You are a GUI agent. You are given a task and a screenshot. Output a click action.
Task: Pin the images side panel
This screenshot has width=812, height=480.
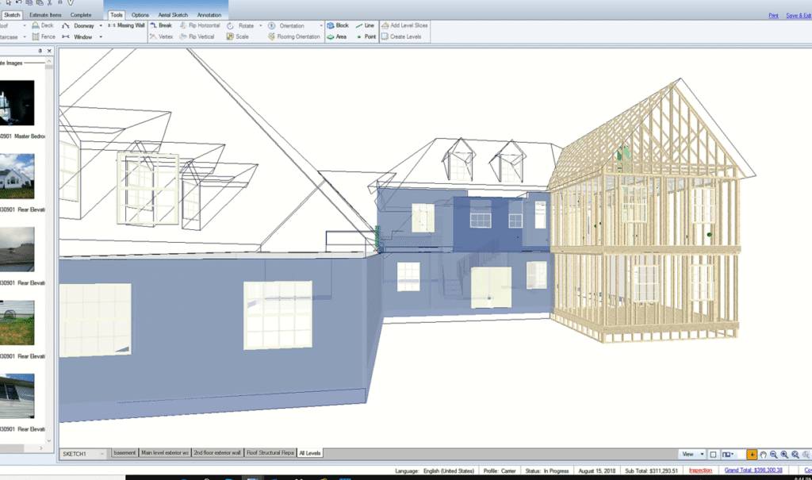coord(40,51)
